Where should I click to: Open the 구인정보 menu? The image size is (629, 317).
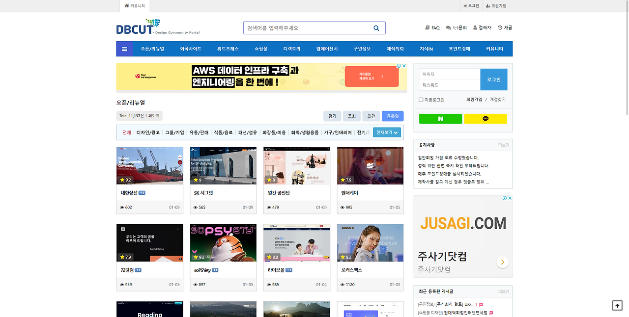pos(362,49)
